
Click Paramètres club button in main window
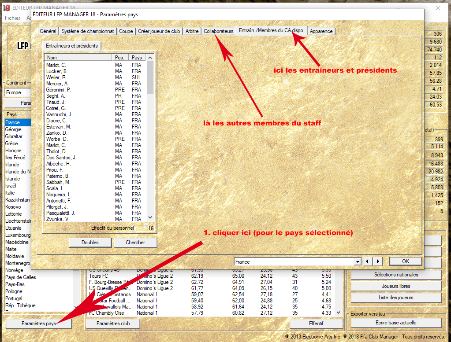[x=113, y=324]
